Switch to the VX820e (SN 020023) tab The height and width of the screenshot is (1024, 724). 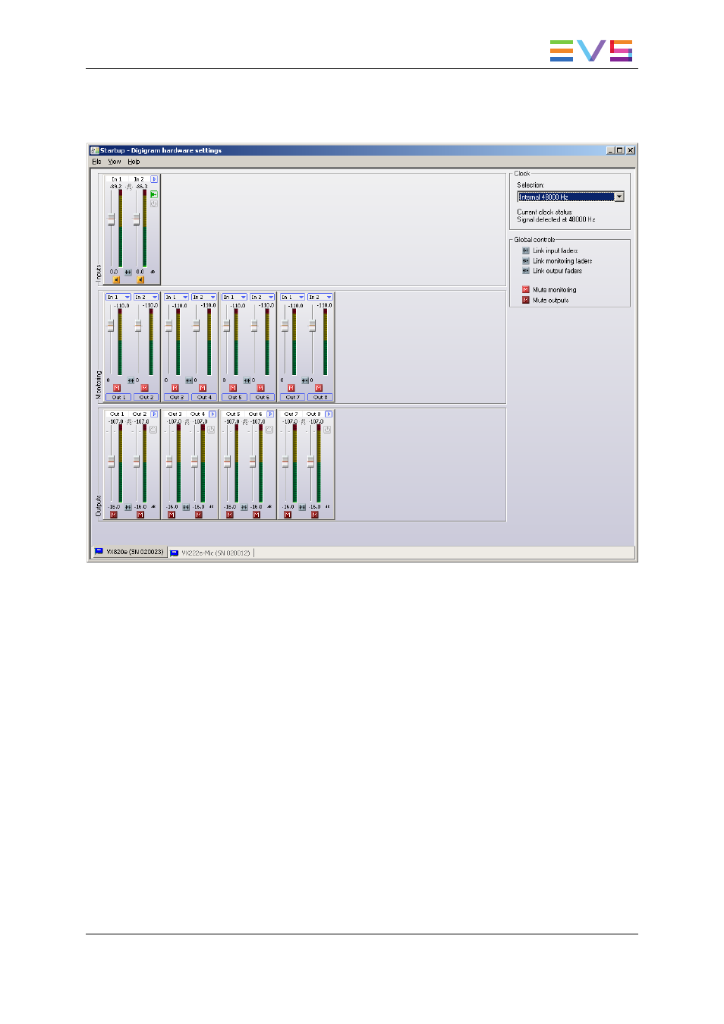[129, 552]
